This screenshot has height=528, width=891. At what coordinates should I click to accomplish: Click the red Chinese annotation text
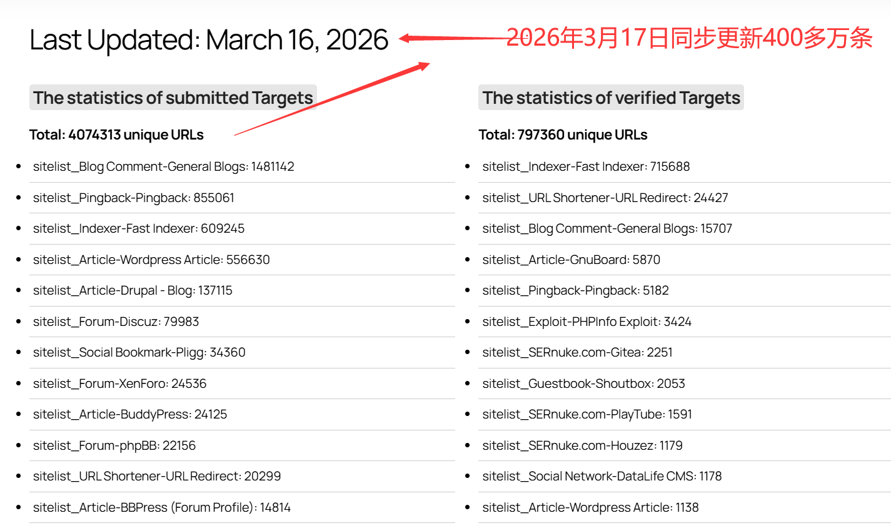[689, 38]
